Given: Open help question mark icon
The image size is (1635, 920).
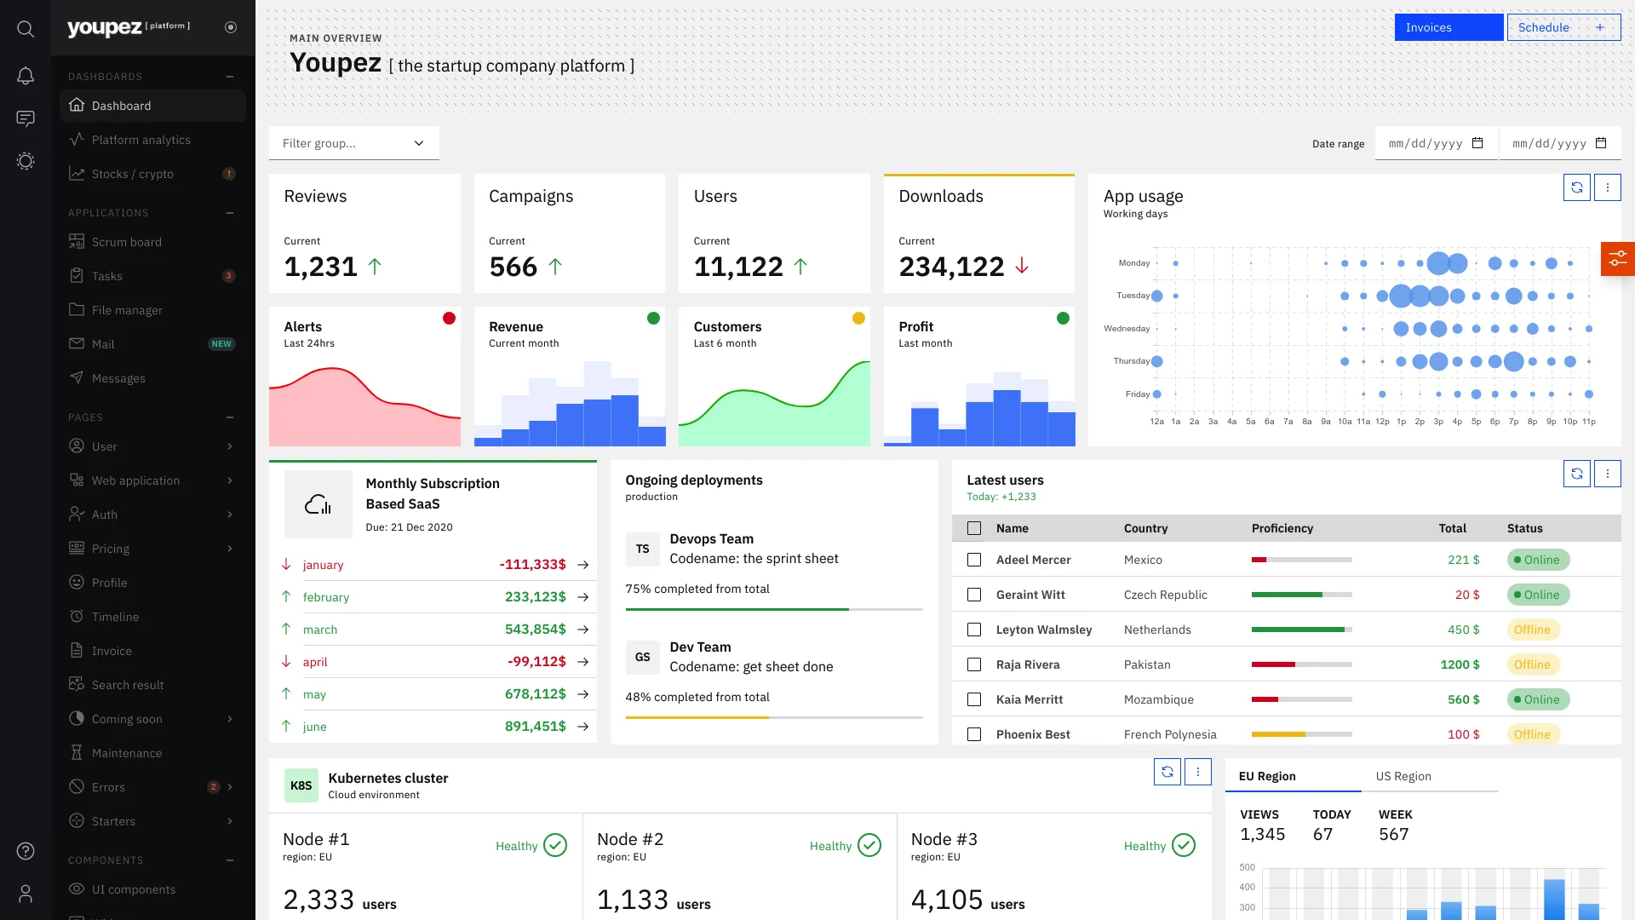Looking at the screenshot, I should point(26,851).
